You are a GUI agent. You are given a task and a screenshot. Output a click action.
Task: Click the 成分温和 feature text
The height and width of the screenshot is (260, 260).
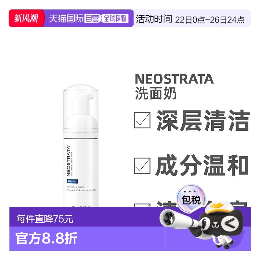click(x=202, y=165)
